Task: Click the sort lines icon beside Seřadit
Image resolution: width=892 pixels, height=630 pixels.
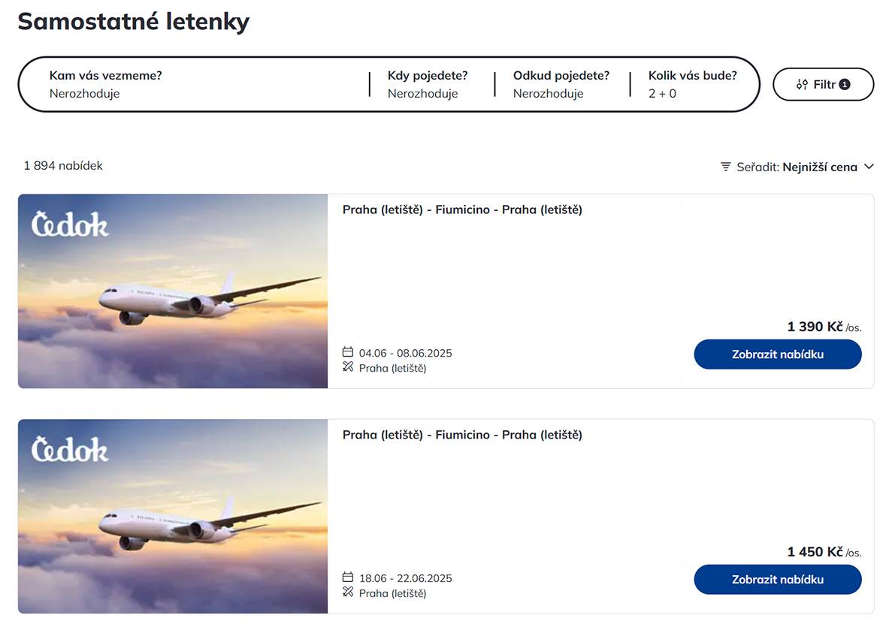Action: [725, 167]
